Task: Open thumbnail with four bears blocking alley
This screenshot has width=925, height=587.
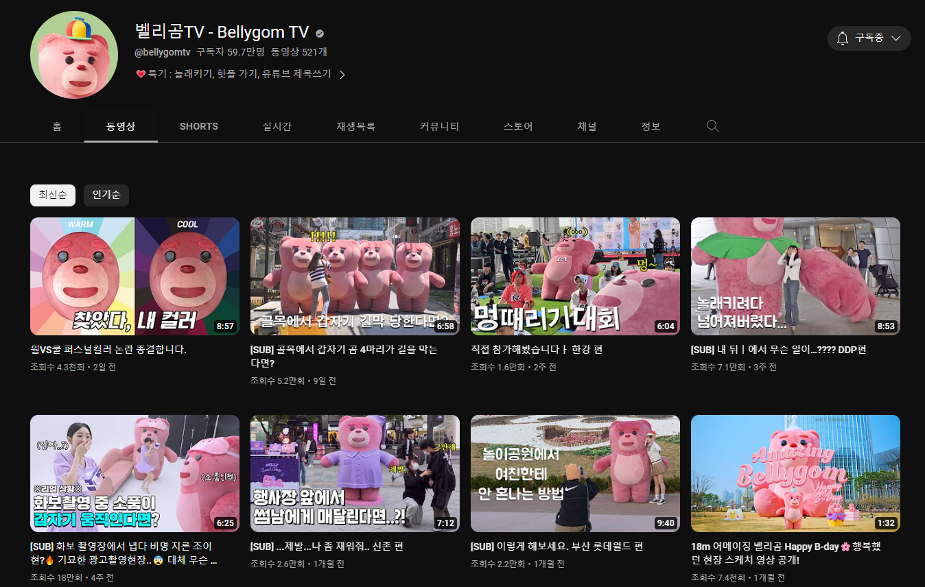Action: point(355,276)
